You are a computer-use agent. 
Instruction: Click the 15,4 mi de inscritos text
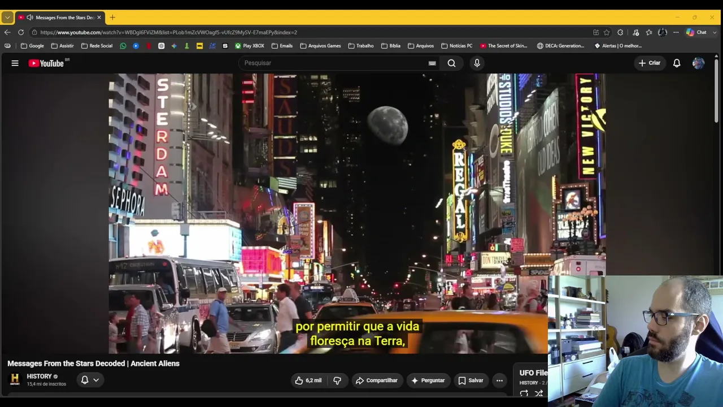(46, 384)
